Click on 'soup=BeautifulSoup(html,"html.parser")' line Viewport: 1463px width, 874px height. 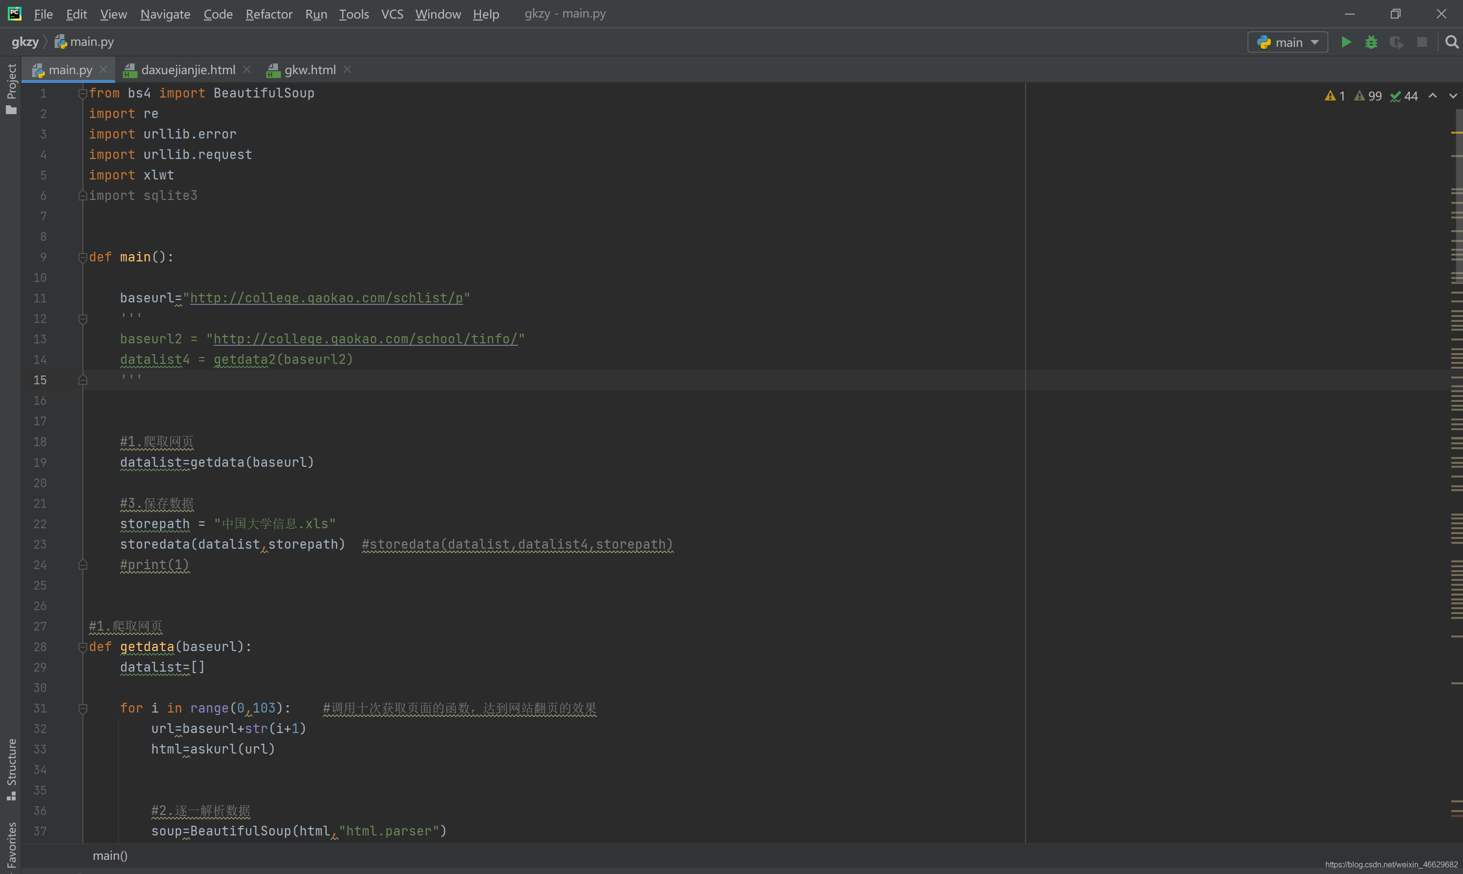pos(299,831)
